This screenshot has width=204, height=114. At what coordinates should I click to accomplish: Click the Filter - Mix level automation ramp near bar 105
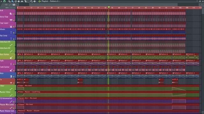pos(179,89)
